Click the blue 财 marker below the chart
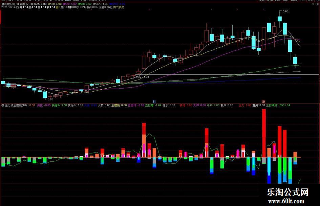The width and height of the screenshot is (320, 206). click(x=154, y=101)
